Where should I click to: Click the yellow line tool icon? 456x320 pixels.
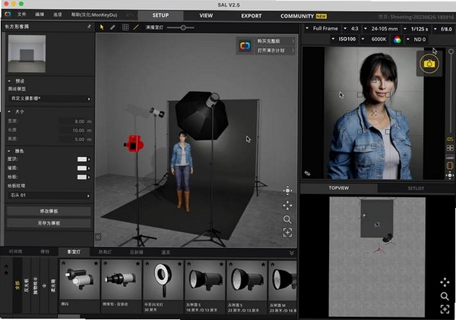(136, 27)
